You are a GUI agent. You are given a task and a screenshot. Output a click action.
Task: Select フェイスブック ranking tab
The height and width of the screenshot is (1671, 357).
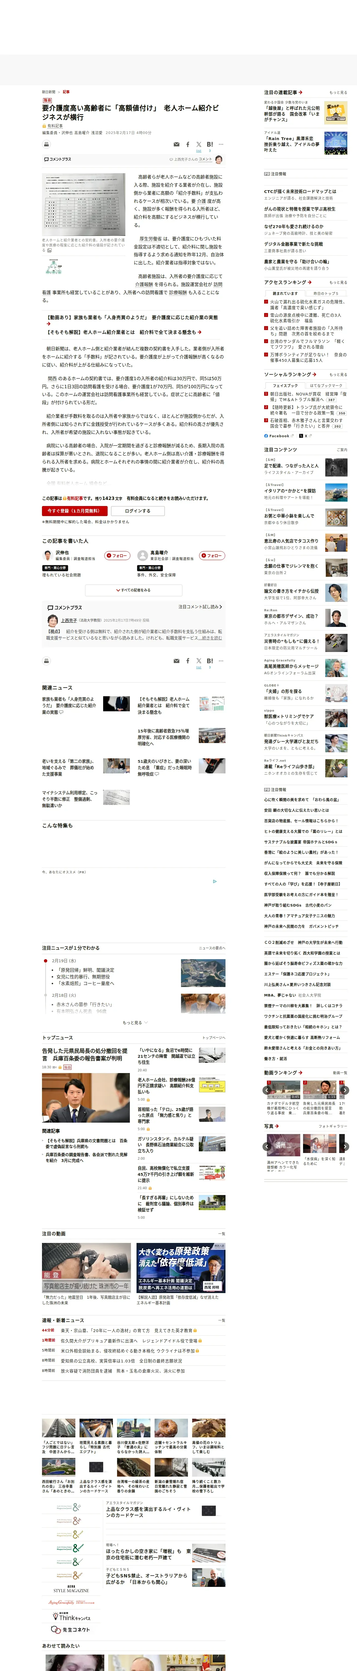pos(285,385)
